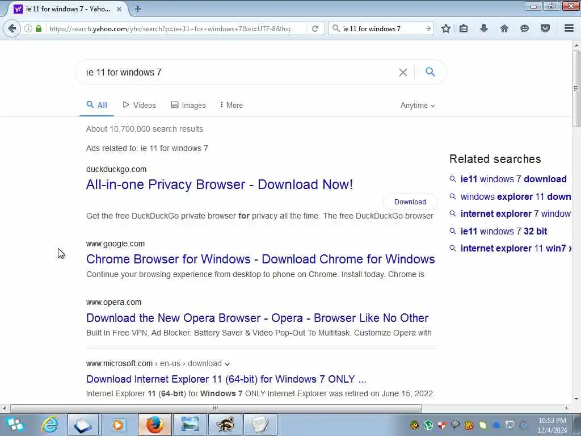The image size is (581, 436).
Task: Click the green padlock security icon
Action: tap(39, 28)
